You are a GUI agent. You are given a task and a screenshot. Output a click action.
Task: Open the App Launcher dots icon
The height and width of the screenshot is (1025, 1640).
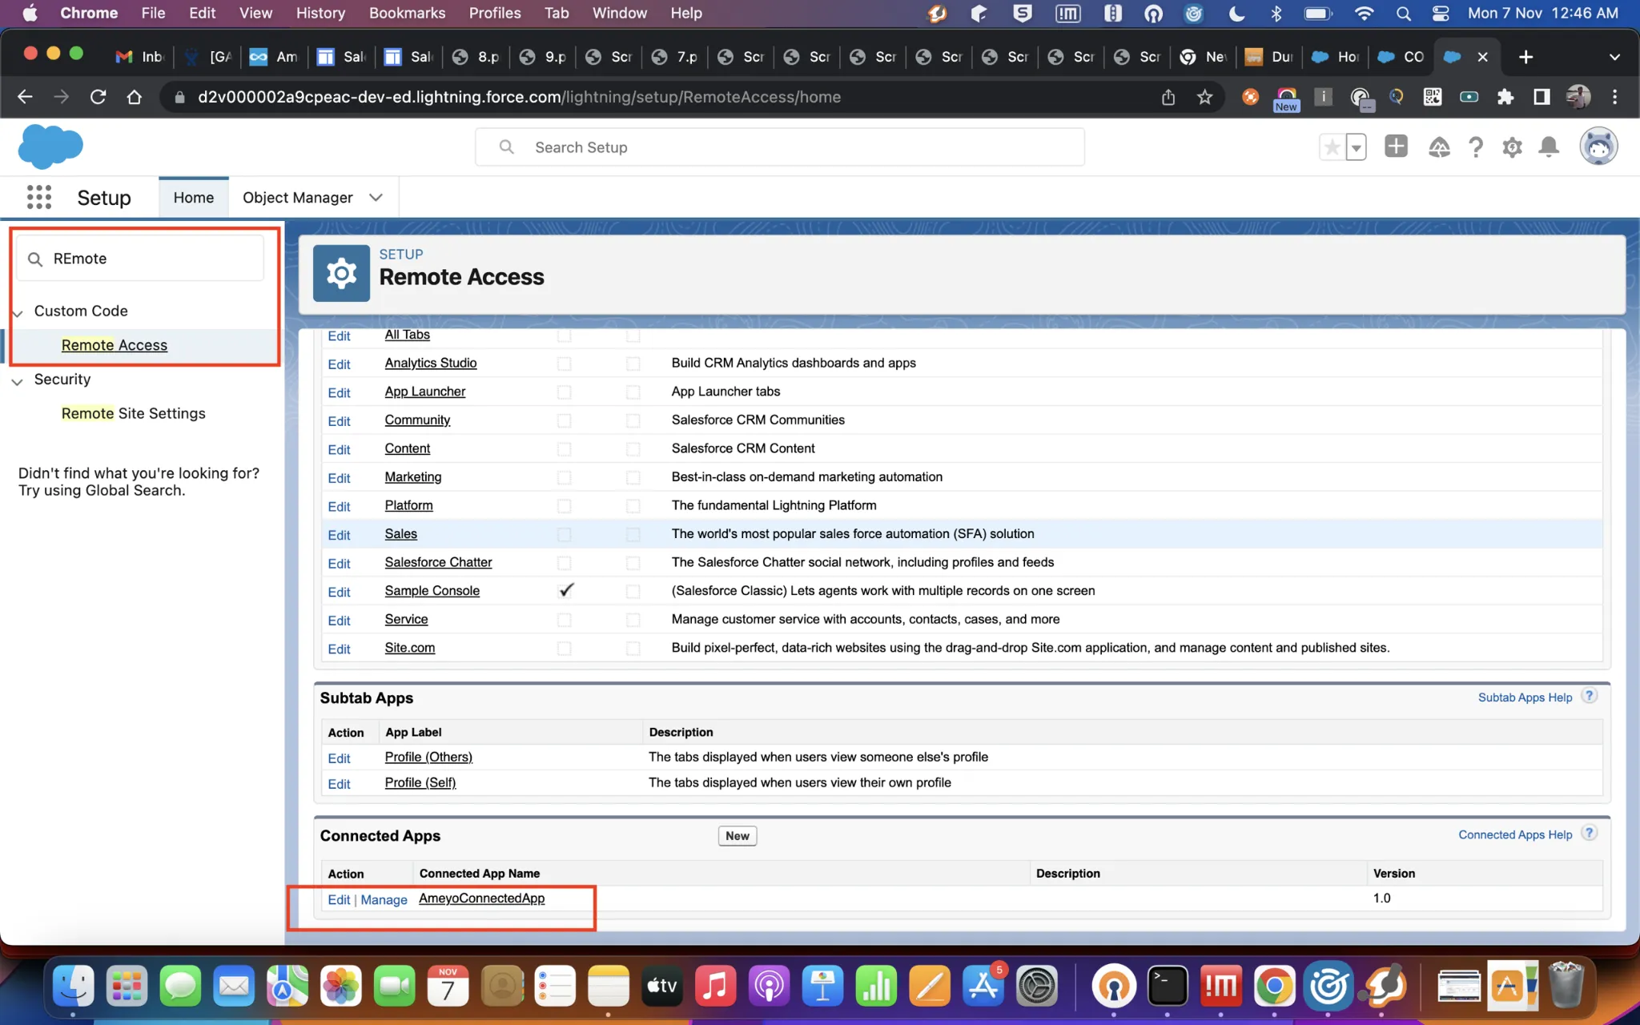pyautogui.click(x=38, y=197)
